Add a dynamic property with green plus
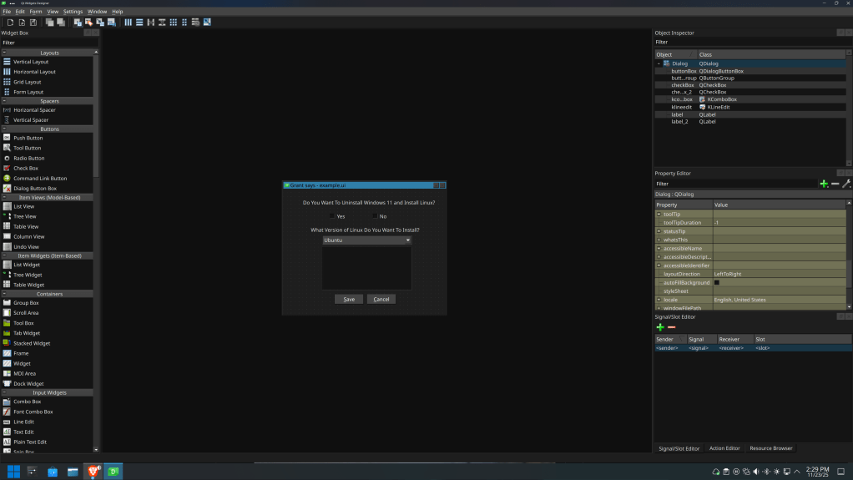 click(824, 184)
